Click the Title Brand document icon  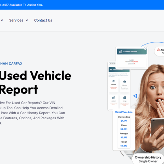[113, 81]
